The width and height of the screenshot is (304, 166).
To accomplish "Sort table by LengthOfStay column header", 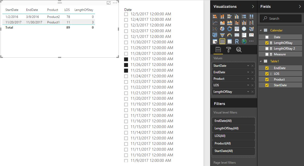I will 84,10.
